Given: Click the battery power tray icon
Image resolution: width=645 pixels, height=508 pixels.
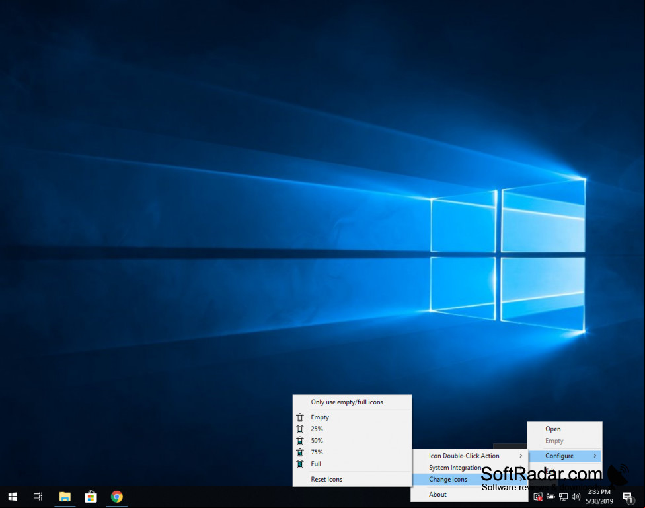Looking at the screenshot, I should pos(550,497).
